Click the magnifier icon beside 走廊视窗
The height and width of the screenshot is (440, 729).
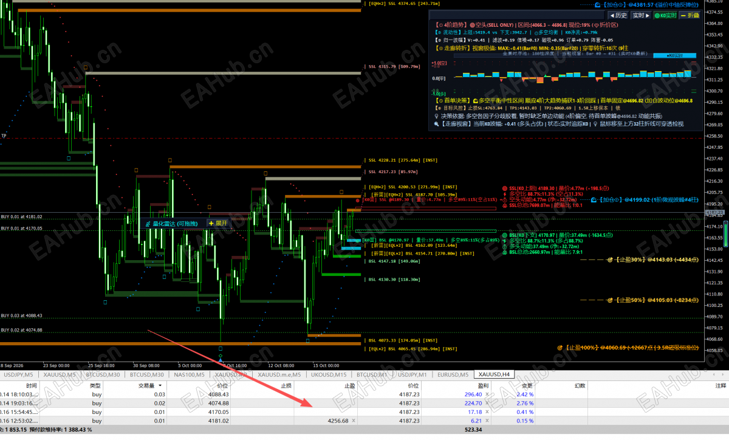[437, 123]
